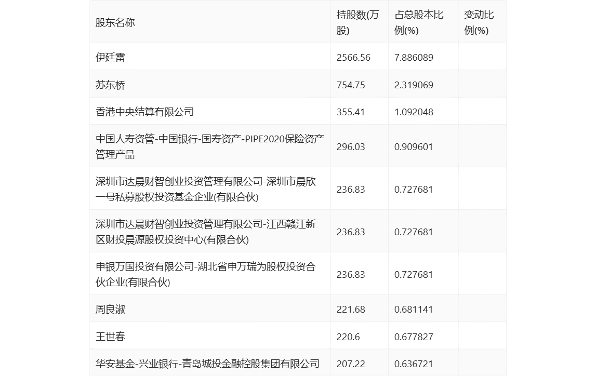Select the percentage 7.886089
This screenshot has height=376, width=596.
[414, 57]
